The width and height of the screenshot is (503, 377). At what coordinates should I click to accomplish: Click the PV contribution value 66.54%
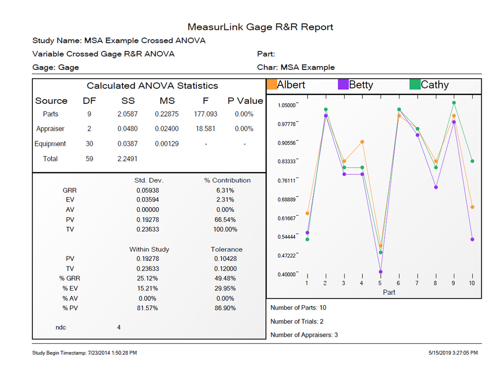pyautogui.click(x=225, y=220)
